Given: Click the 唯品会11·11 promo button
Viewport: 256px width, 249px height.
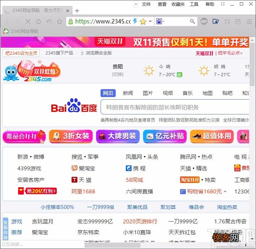Looking at the screenshot, I should (x=24, y=136).
